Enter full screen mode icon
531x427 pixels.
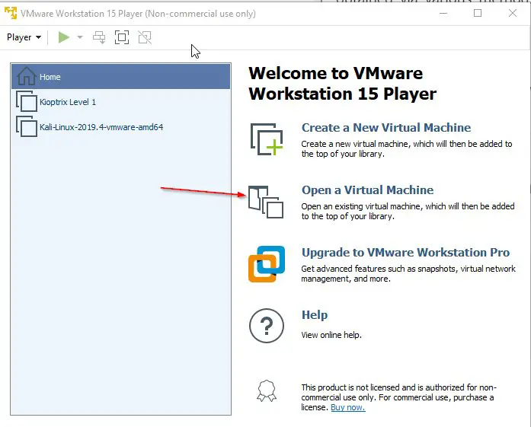(x=122, y=37)
